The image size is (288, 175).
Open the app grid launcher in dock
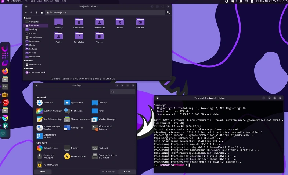click(5, 56)
